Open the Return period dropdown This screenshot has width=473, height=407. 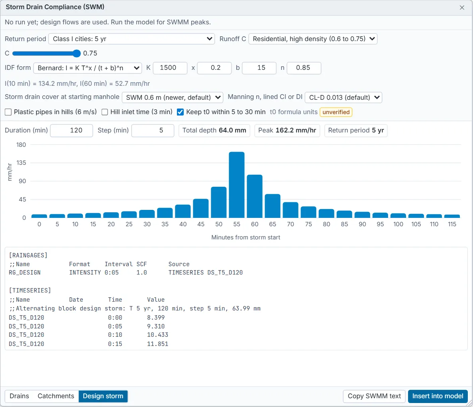(131, 39)
